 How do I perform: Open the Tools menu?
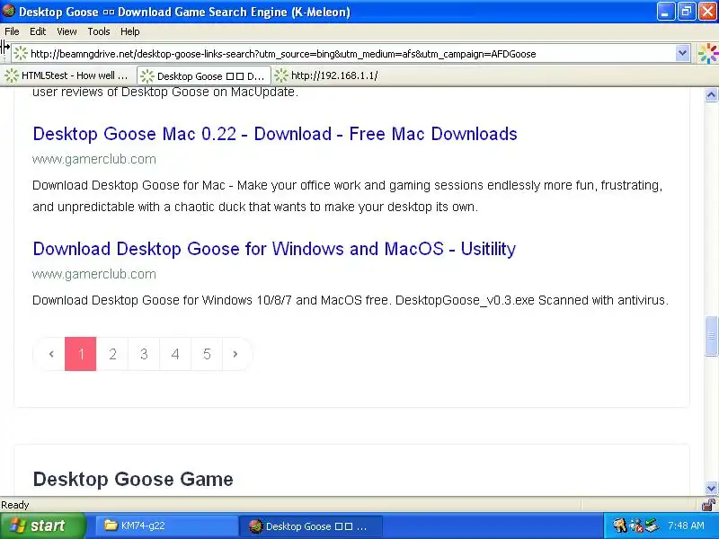coord(99,31)
